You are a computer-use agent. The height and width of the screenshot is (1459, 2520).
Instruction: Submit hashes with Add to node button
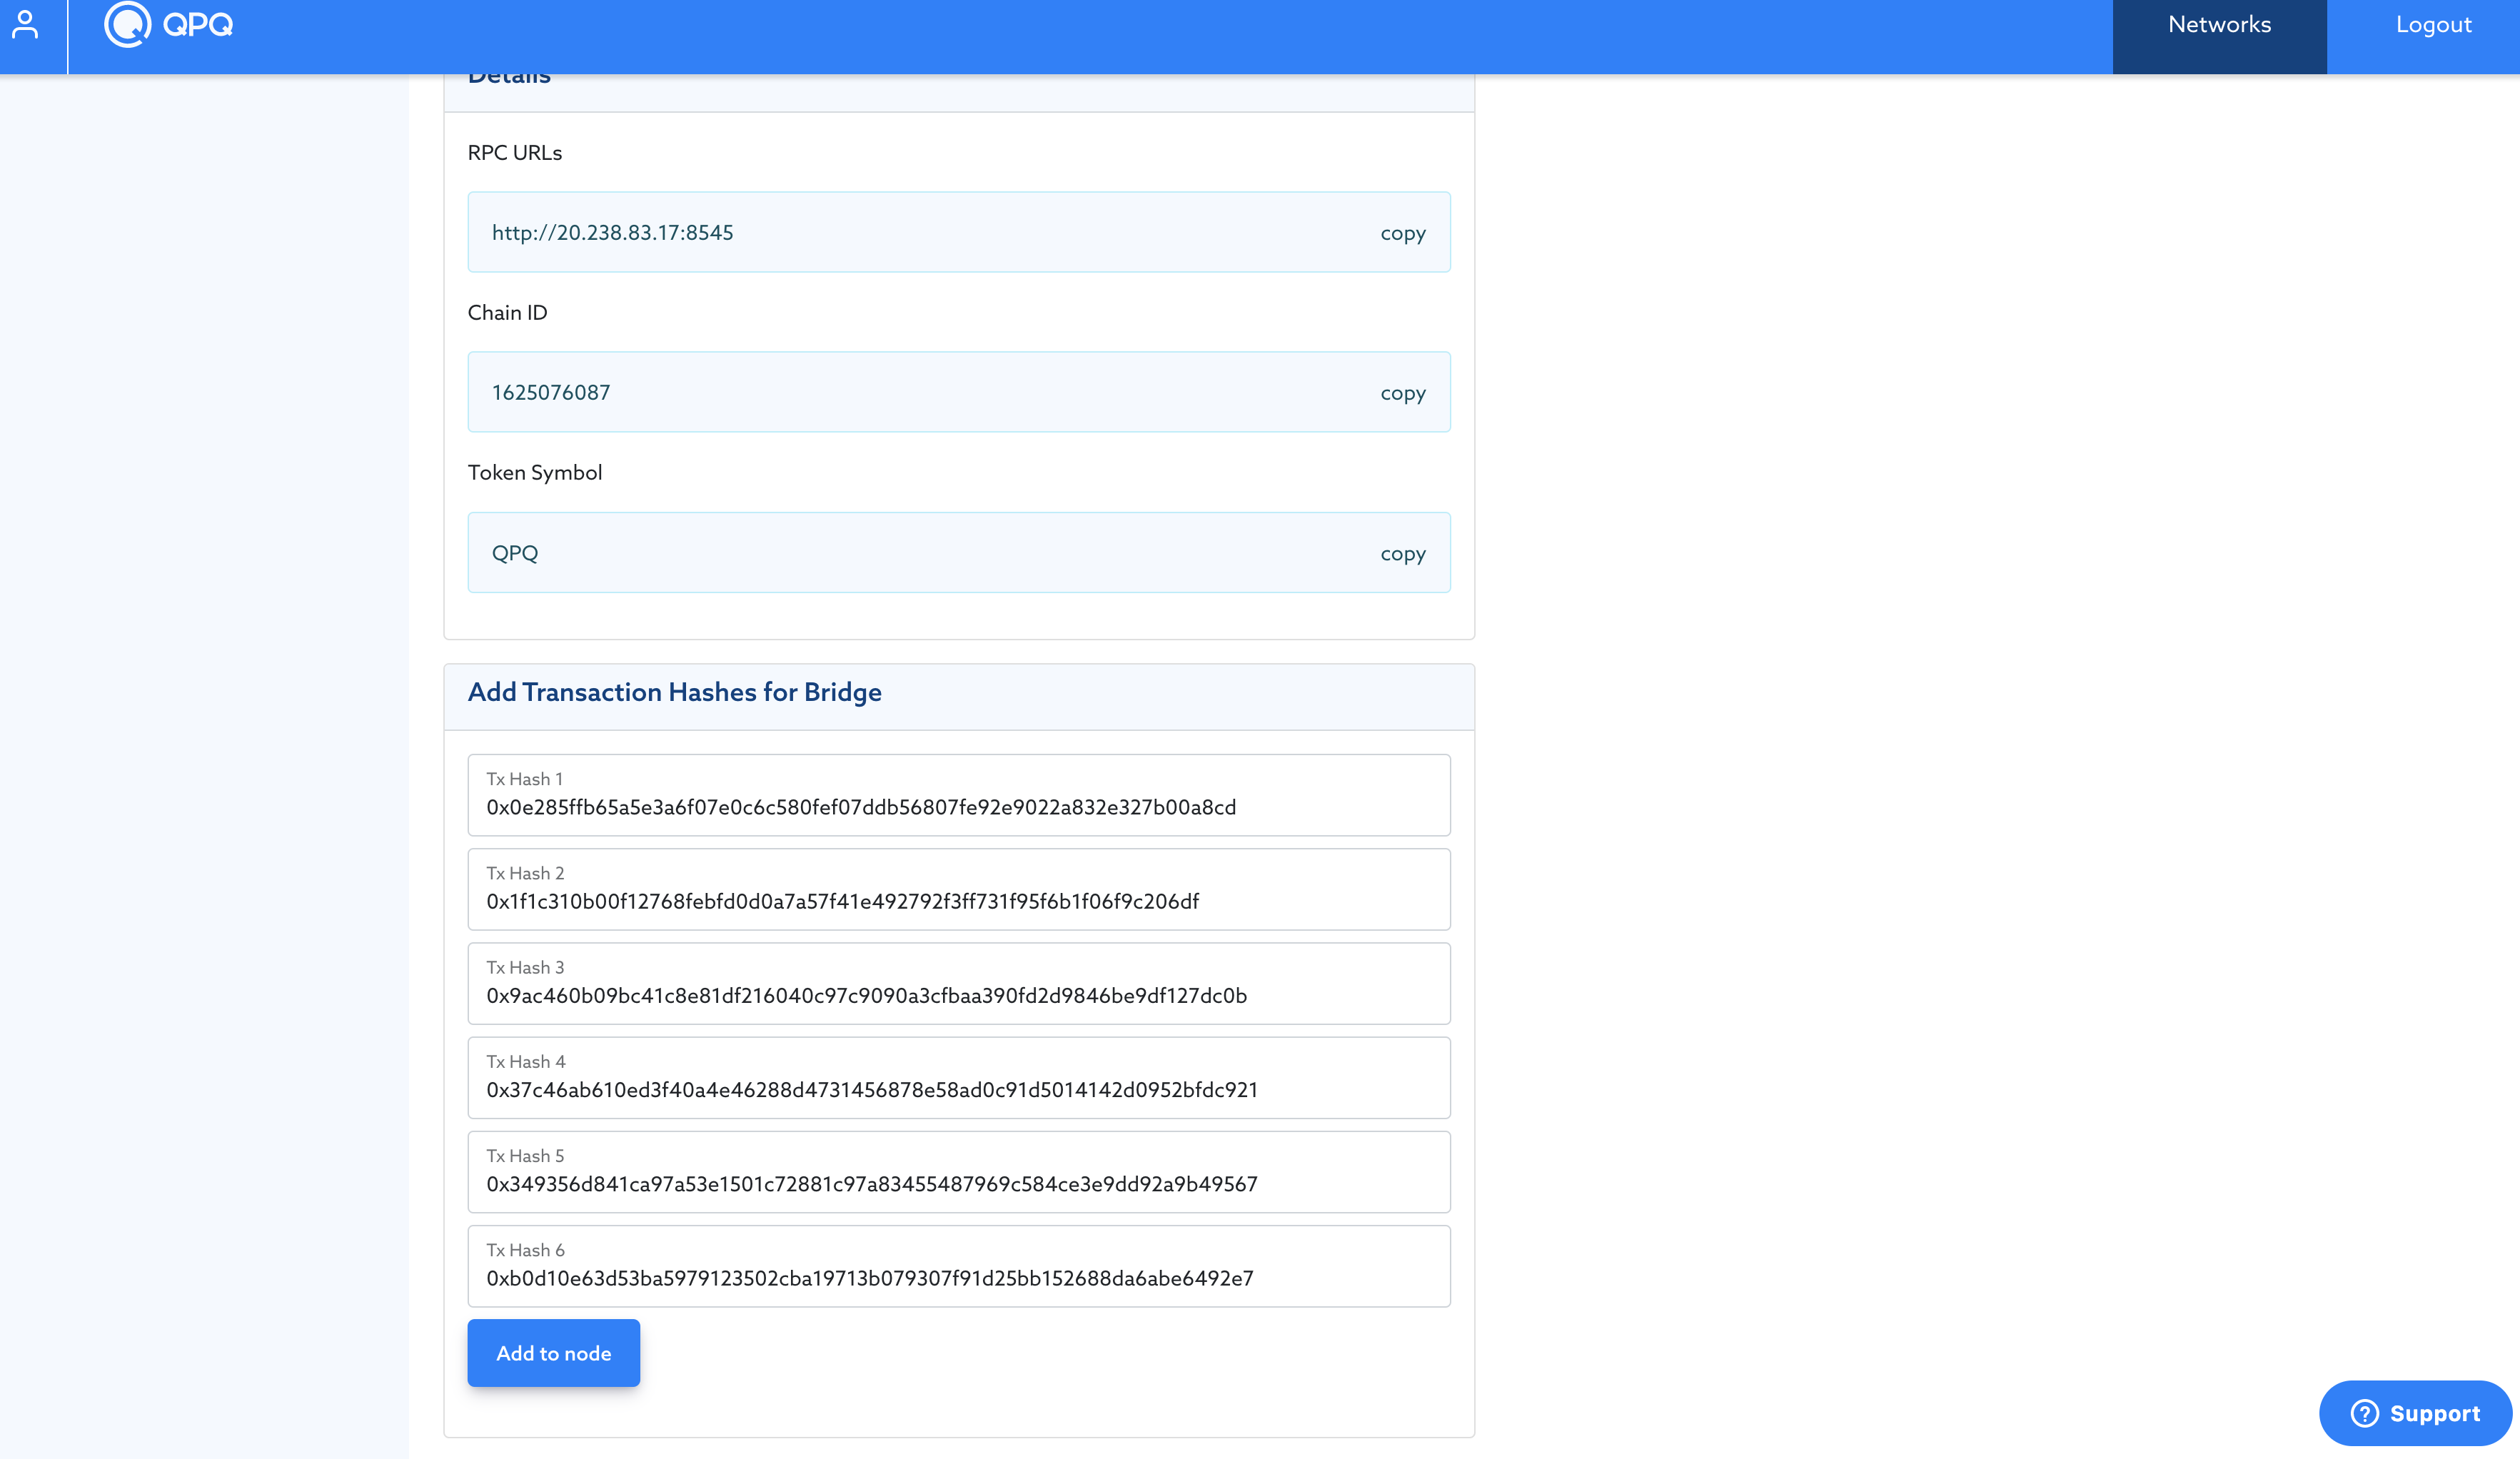pyautogui.click(x=554, y=1353)
